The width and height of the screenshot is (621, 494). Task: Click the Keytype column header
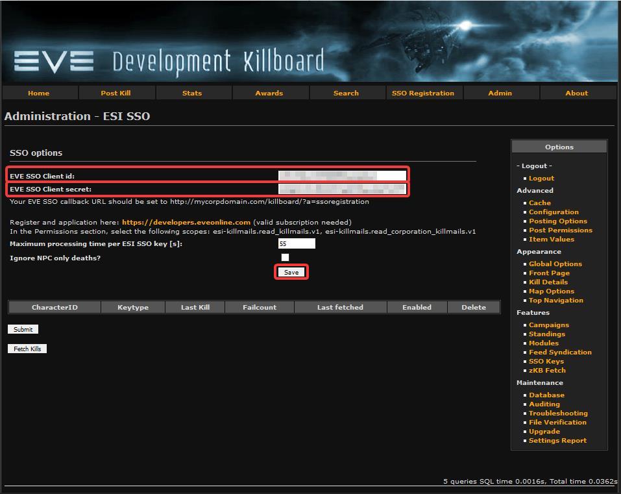[133, 307]
